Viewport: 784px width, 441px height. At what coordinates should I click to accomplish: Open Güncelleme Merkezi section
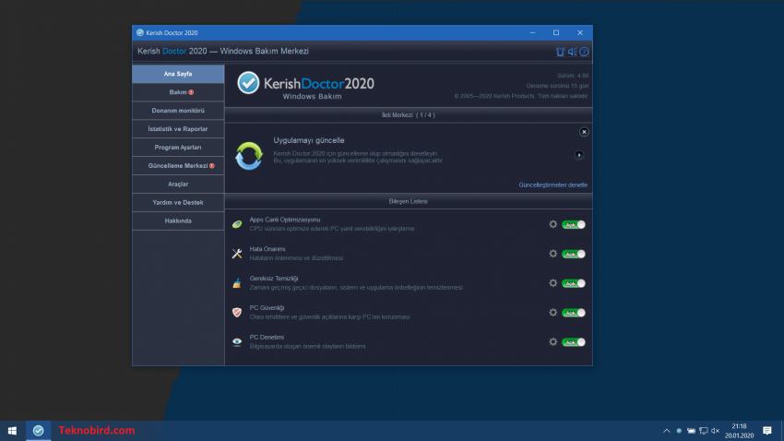coord(178,166)
